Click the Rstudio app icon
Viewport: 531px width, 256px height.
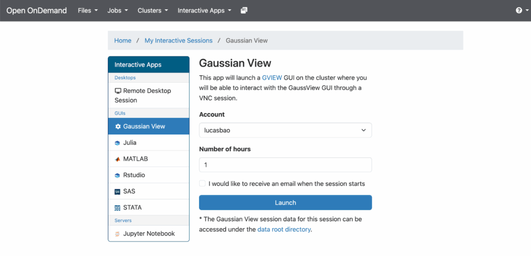point(118,175)
